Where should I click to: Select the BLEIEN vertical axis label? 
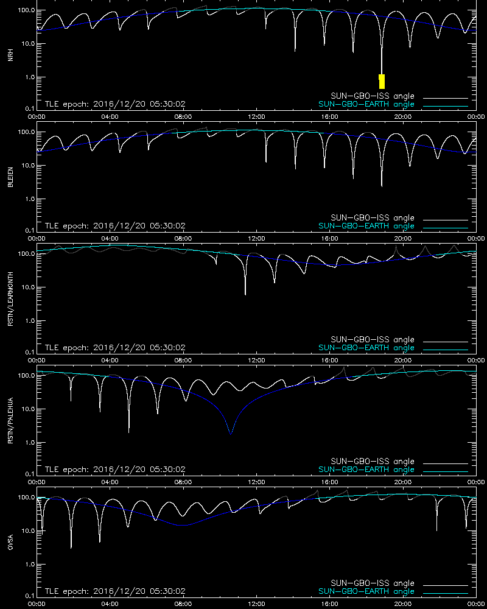[10, 177]
